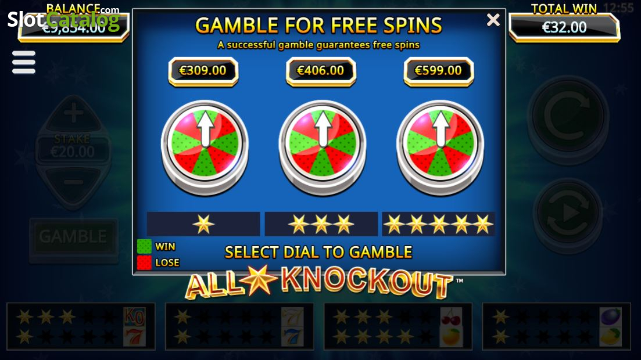Start autoplay with the play arrow button
The height and width of the screenshot is (360, 641).
point(568,213)
